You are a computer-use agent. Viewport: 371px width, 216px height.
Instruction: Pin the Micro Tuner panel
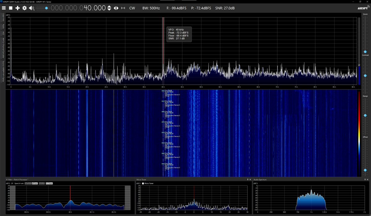pyautogui.click(x=248, y=180)
